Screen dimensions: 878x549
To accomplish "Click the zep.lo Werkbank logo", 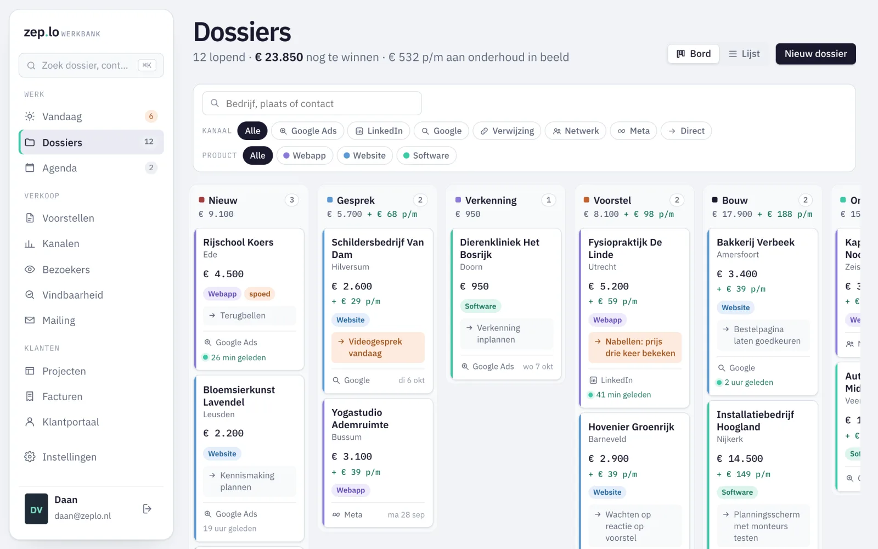I will point(62,32).
